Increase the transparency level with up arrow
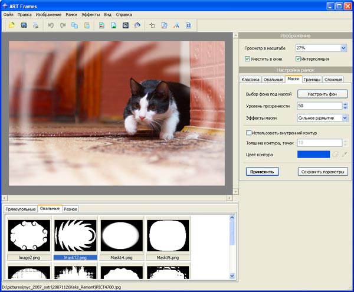 point(345,104)
